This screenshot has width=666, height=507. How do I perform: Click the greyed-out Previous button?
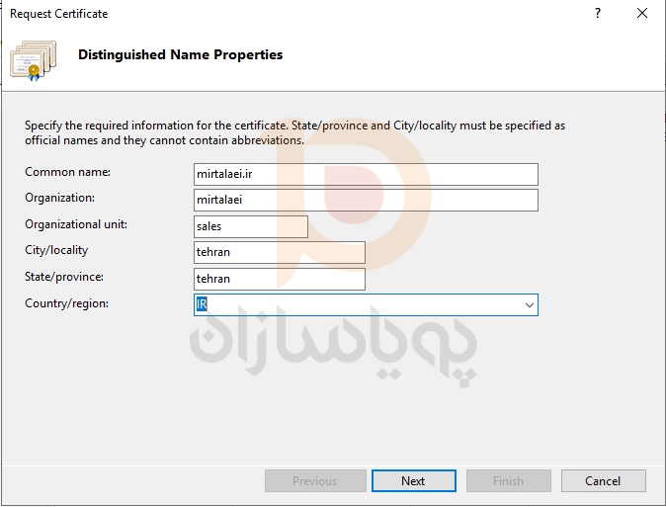point(314,481)
